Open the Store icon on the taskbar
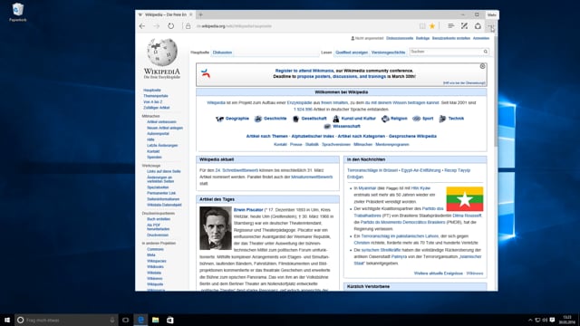This screenshot has height=326, width=580. (x=170, y=320)
